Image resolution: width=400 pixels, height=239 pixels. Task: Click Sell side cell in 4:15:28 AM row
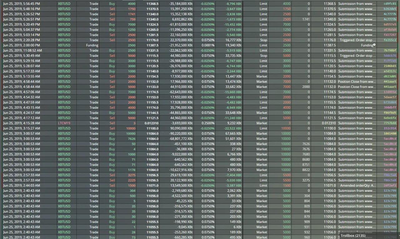(112, 123)
